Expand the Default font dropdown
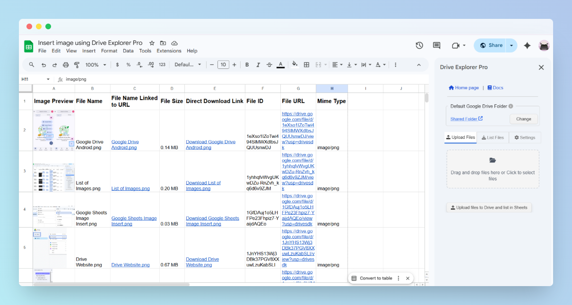 (x=188, y=65)
